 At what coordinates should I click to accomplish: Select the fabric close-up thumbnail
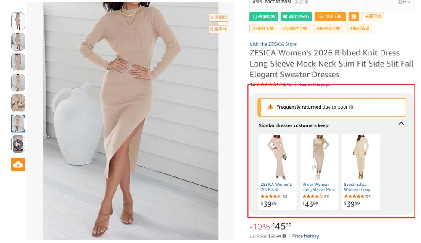[18, 103]
